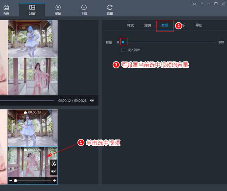Open the 录屏 screen record tab
The width and height of the screenshot is (227, 191).
click(58, 10)
